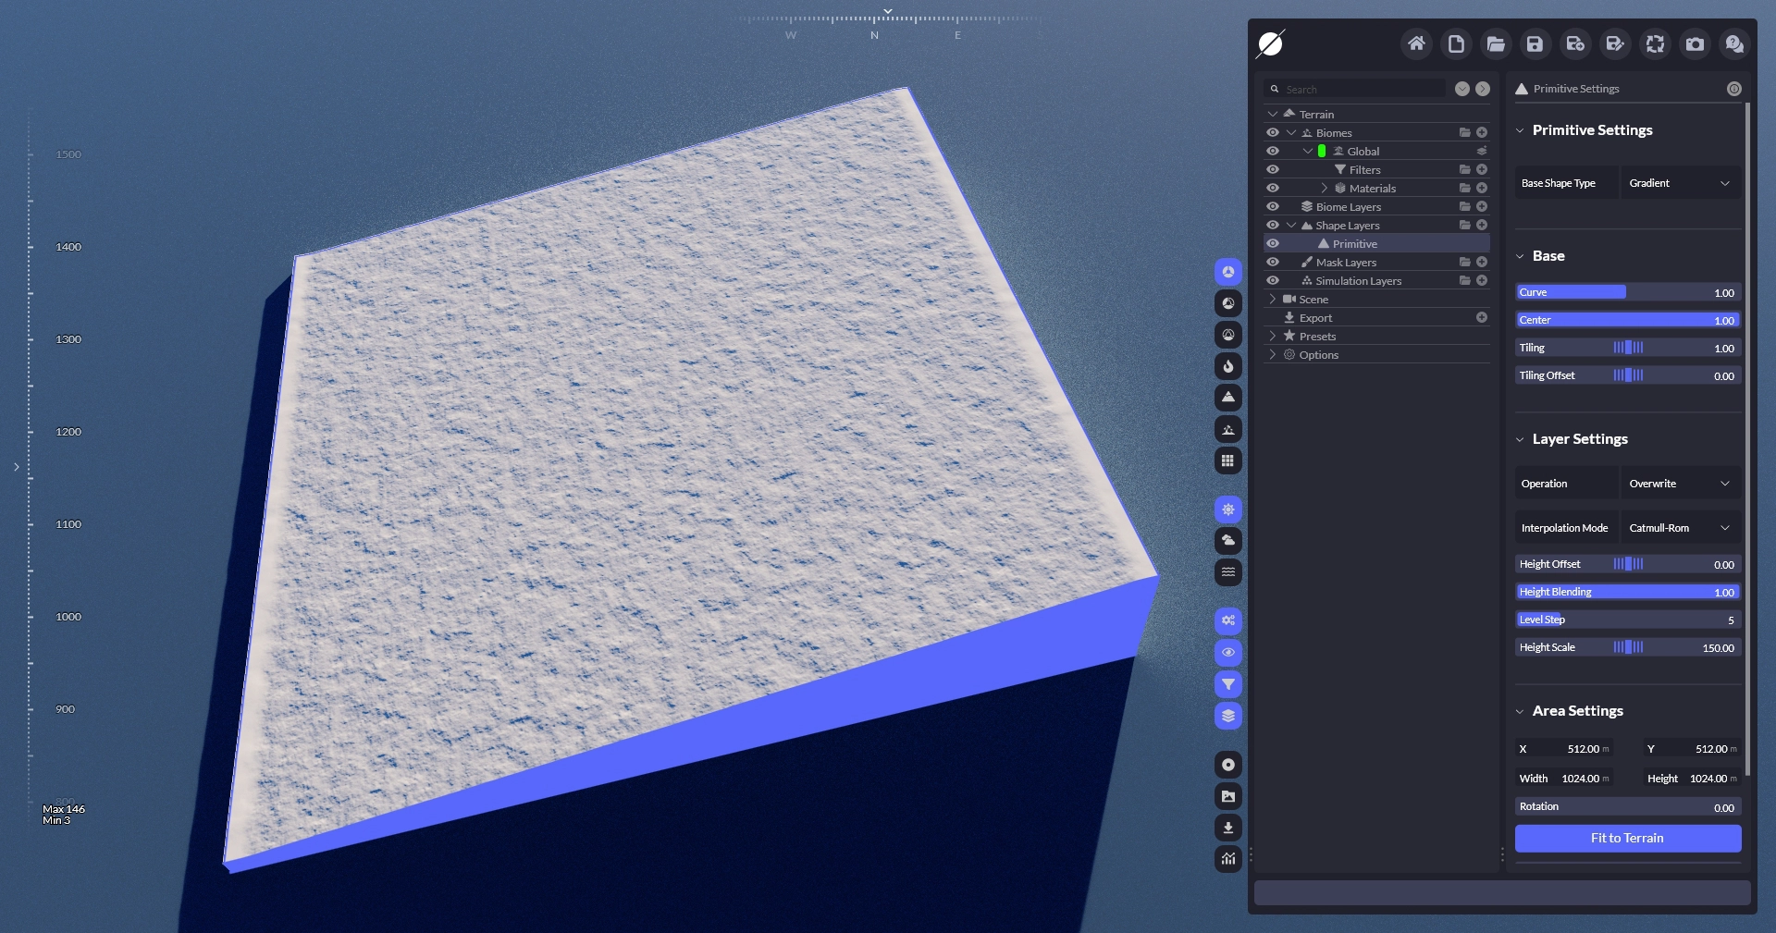Screen dimensions: 1776x933
Task: Click the clouds icon in the viewport sidebar
Action: (1228, 540)
